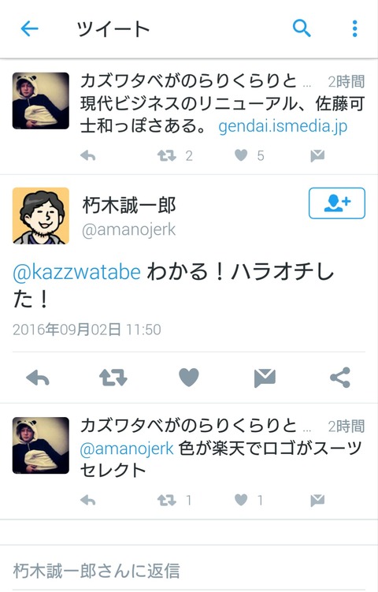This screenshot has height=592, width=378.
Task: Tap the 朽木誠一郎さんに返信 reply field
Action: coord(189,571)
